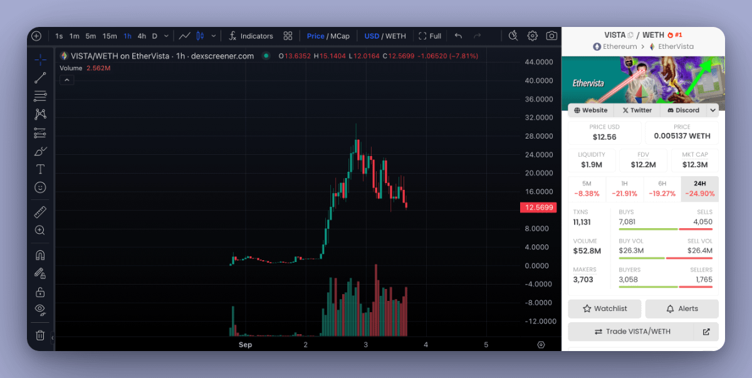The width and height of the screenshot is (752, 378).
Task: Show the 1H price change stats
Action: coord(624,189)
